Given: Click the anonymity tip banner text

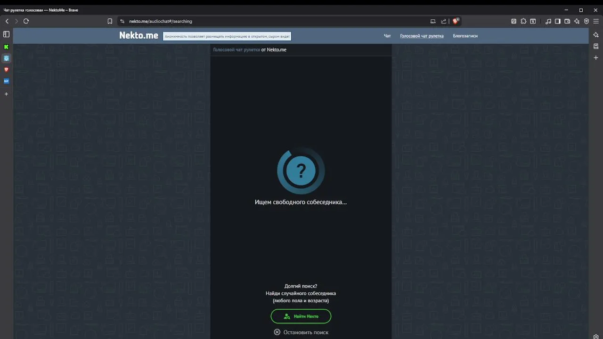Looking at the screenshot, I should point(227,36).
